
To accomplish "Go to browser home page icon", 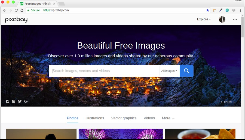I will coord(22,10).
